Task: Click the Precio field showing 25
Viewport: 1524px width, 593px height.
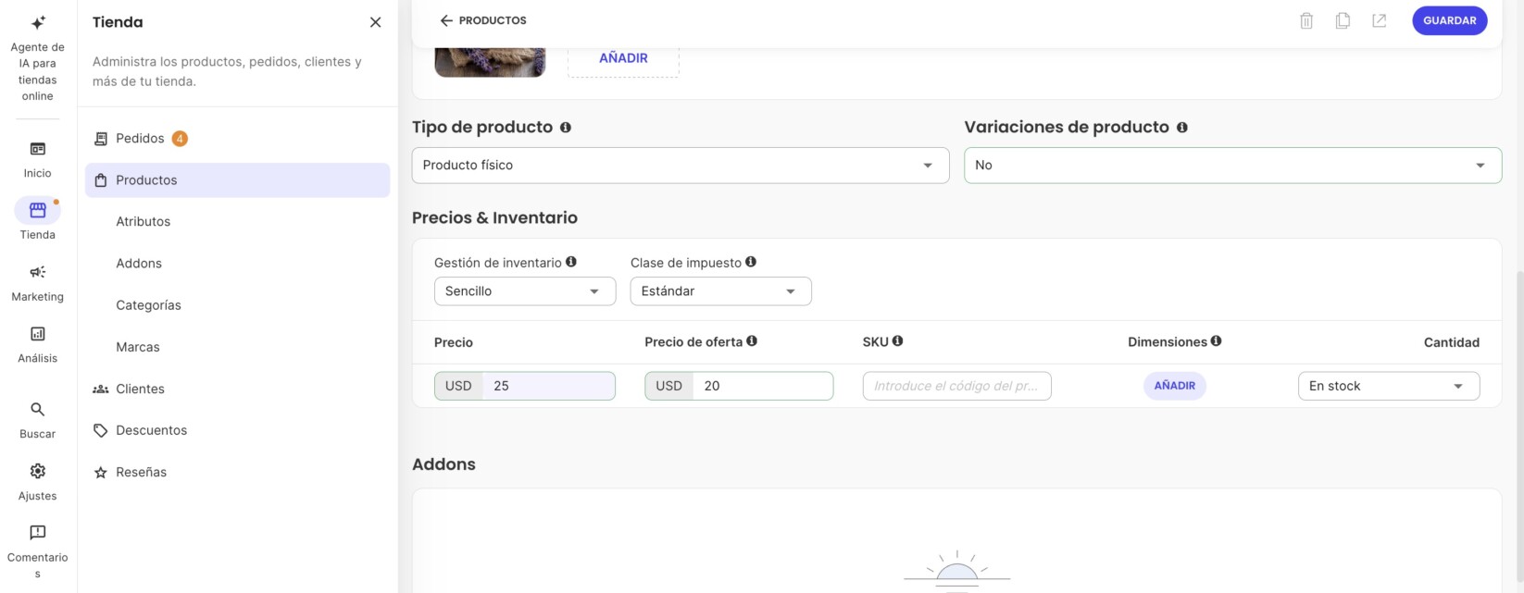Action: 525,386
